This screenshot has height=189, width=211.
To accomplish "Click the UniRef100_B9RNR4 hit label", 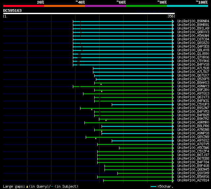I will tap(193, 21).
